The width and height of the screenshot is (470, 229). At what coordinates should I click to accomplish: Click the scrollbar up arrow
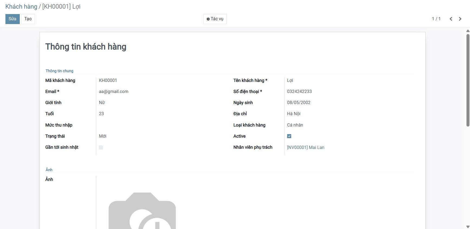coord(468,31)
